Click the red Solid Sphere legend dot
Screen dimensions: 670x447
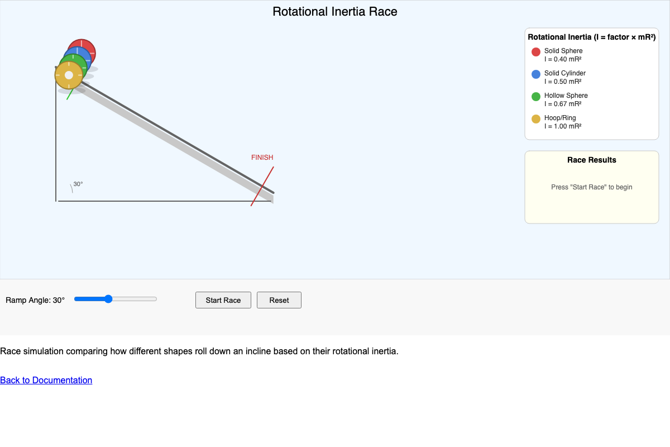(535, 51)
